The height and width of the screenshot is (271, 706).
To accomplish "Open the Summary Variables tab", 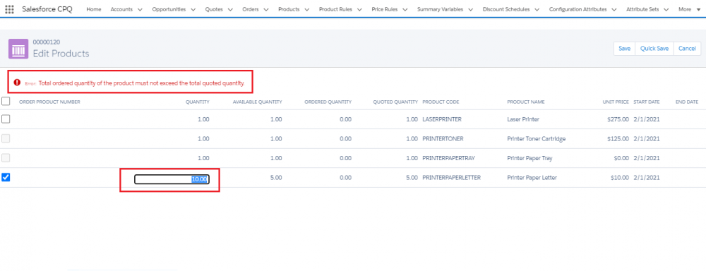I will tap(440, 9).
